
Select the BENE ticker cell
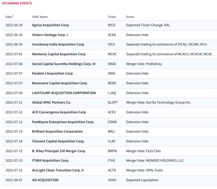click(112, 83)
